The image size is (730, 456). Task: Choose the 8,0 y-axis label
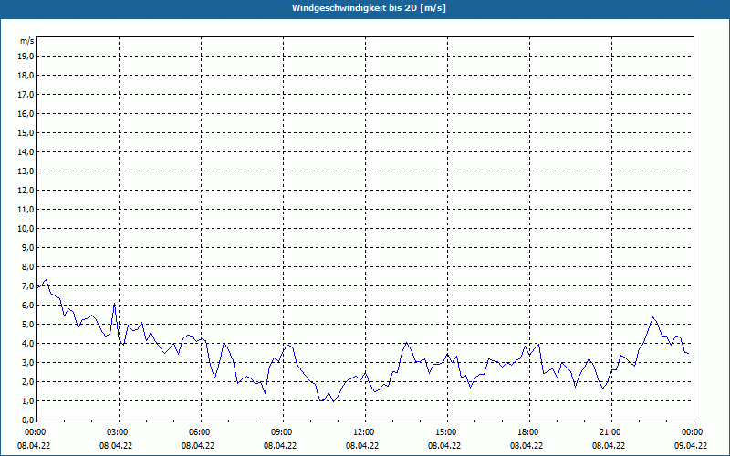click(28, 267)
